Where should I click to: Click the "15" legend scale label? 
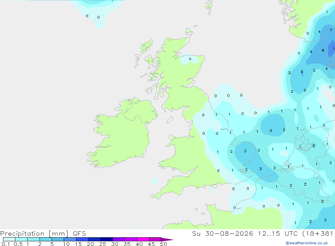[78, 244]
